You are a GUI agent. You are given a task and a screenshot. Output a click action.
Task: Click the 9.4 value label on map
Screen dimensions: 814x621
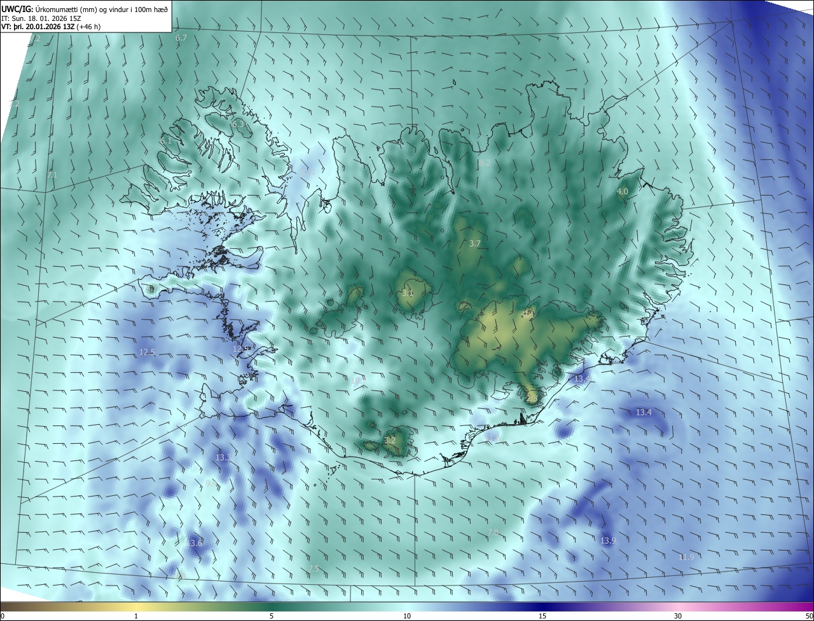pos(210,484)
